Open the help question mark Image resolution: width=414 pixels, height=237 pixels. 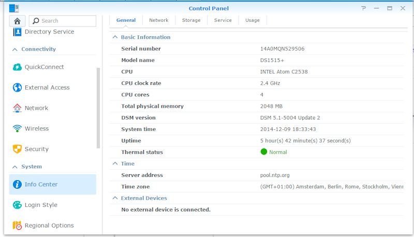coord(364,8)
